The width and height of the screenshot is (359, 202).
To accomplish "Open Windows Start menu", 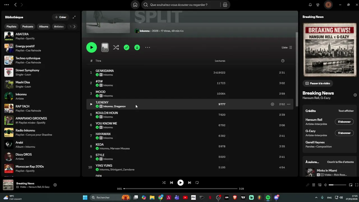I will click(85, 198).
